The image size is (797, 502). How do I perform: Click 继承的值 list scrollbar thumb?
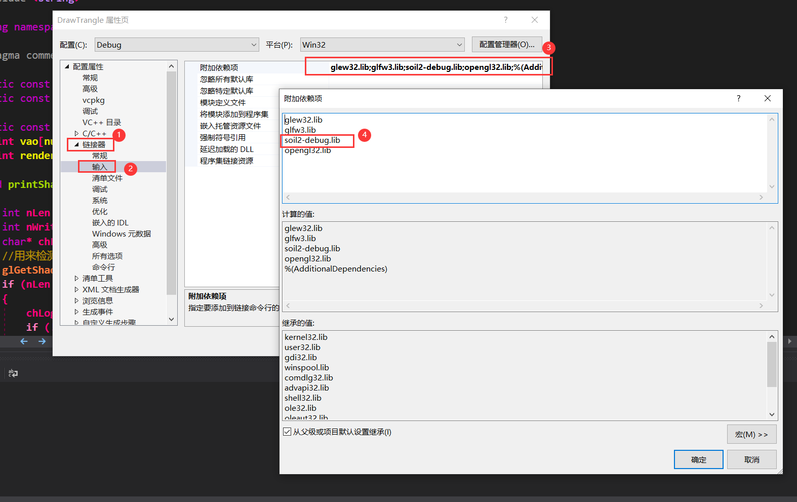pos(772,364)
